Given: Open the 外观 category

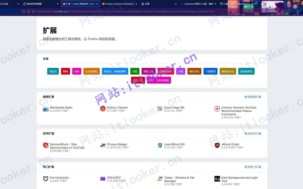Looking at the screenshot, I should 181,71.
